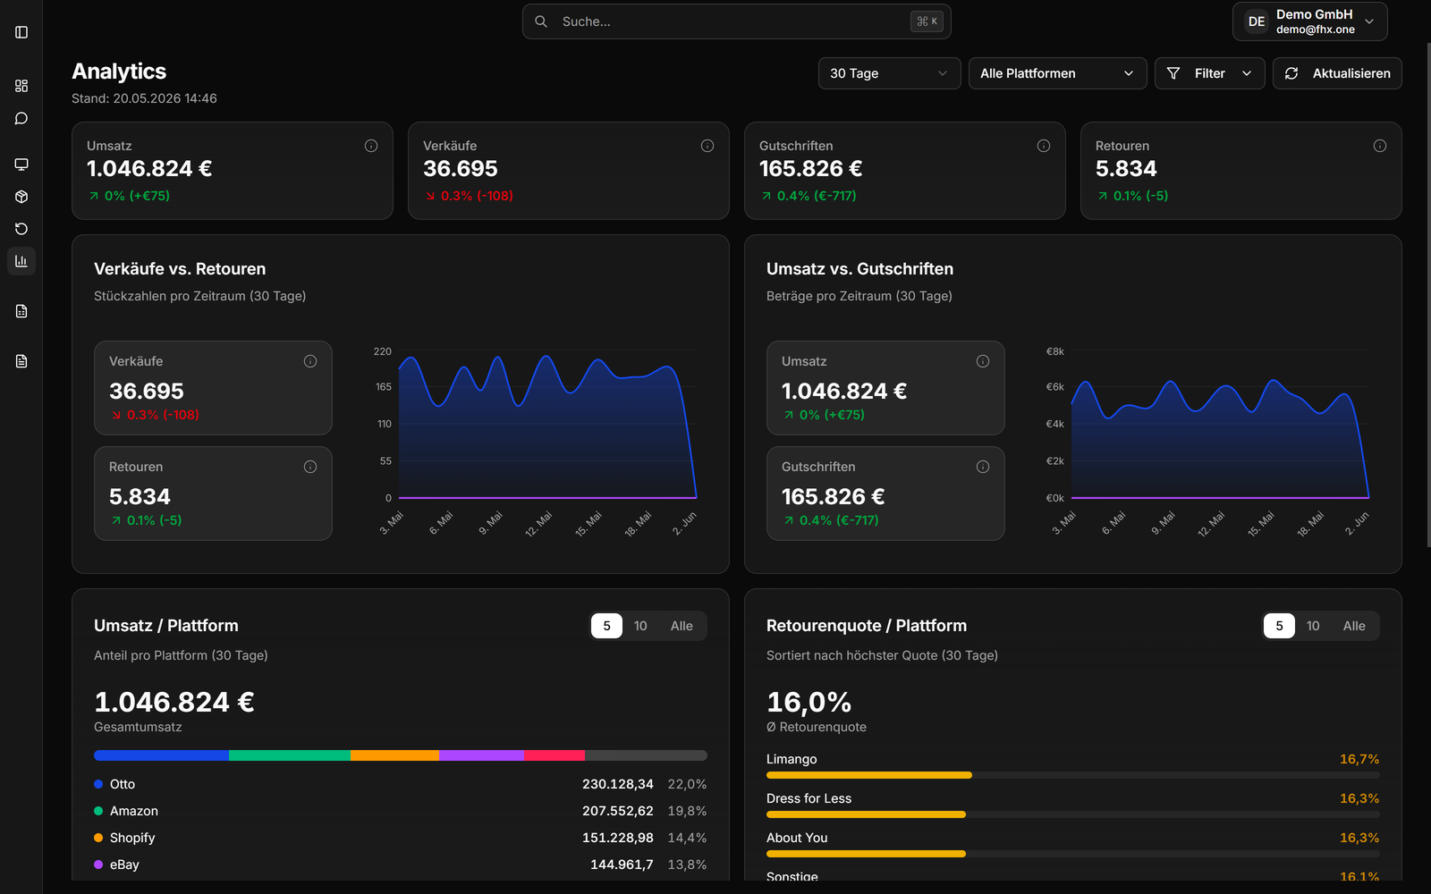Viewport: 1431px width, 894px height.
Task: Click the About You return-rate bar
Action: tap(1072, 854)
